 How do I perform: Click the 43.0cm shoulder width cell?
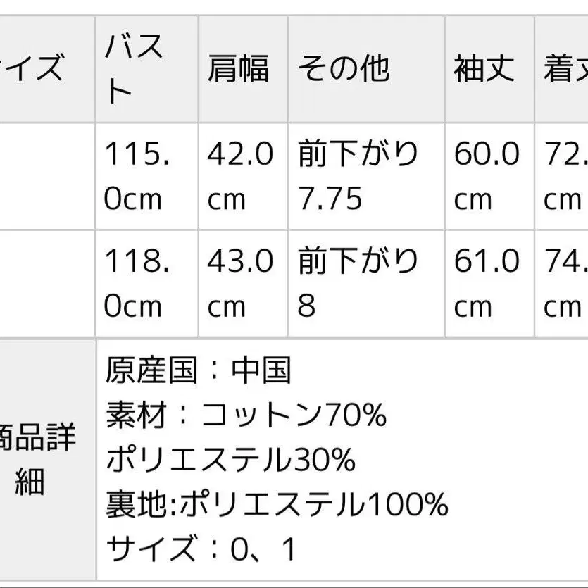pyautogui.click(x=239, y=283)
